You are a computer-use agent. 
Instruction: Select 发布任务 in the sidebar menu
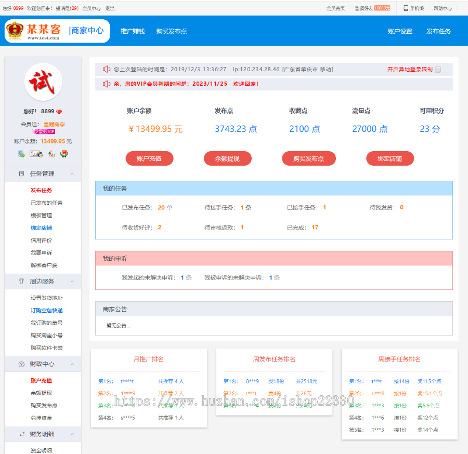pyautogui.click(x=41, y=191)
